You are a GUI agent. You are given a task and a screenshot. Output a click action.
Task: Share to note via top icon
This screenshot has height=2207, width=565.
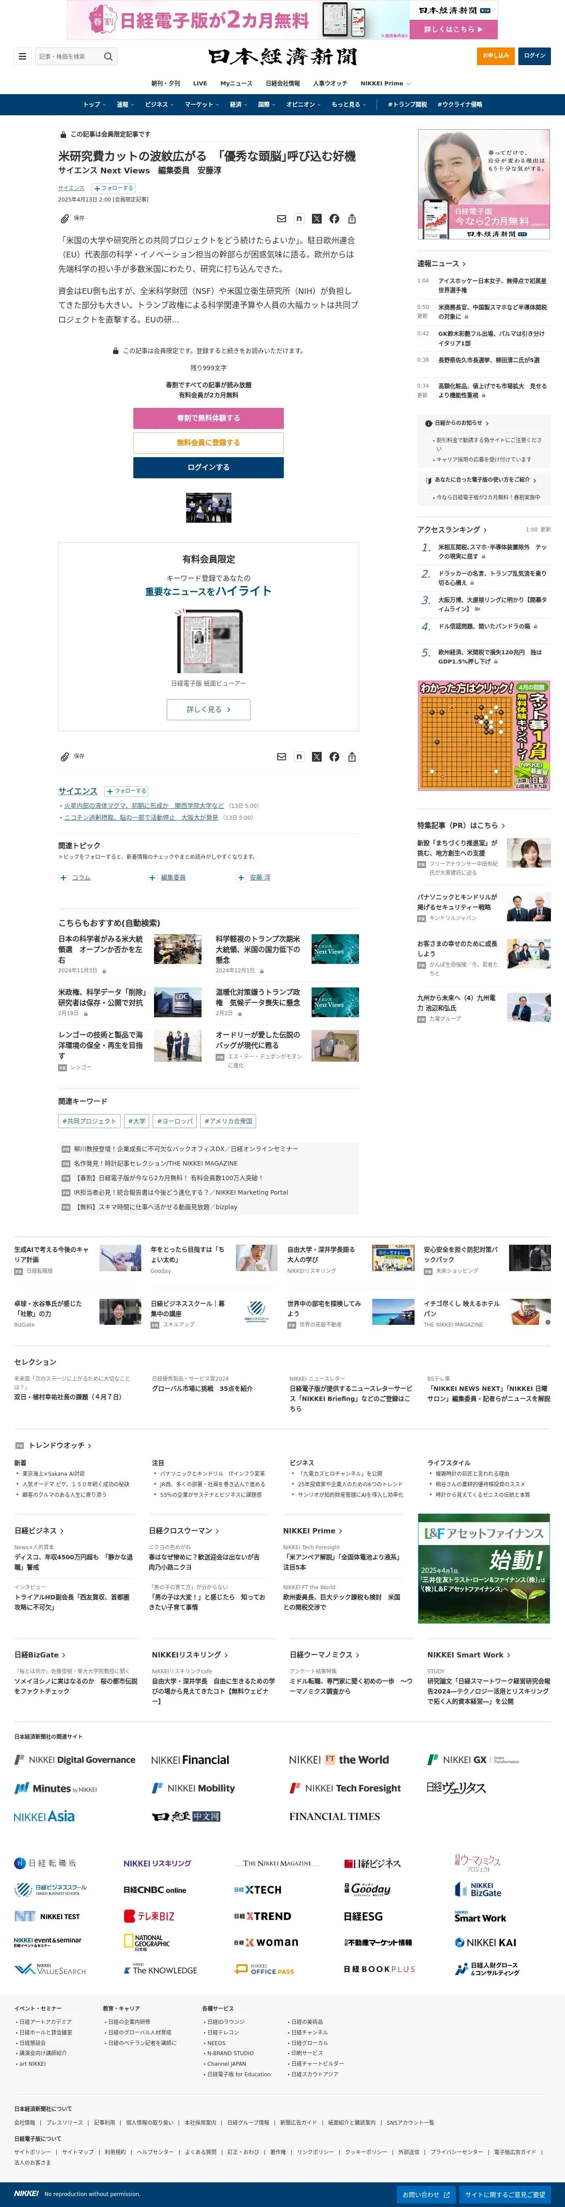tap(299, 219)
